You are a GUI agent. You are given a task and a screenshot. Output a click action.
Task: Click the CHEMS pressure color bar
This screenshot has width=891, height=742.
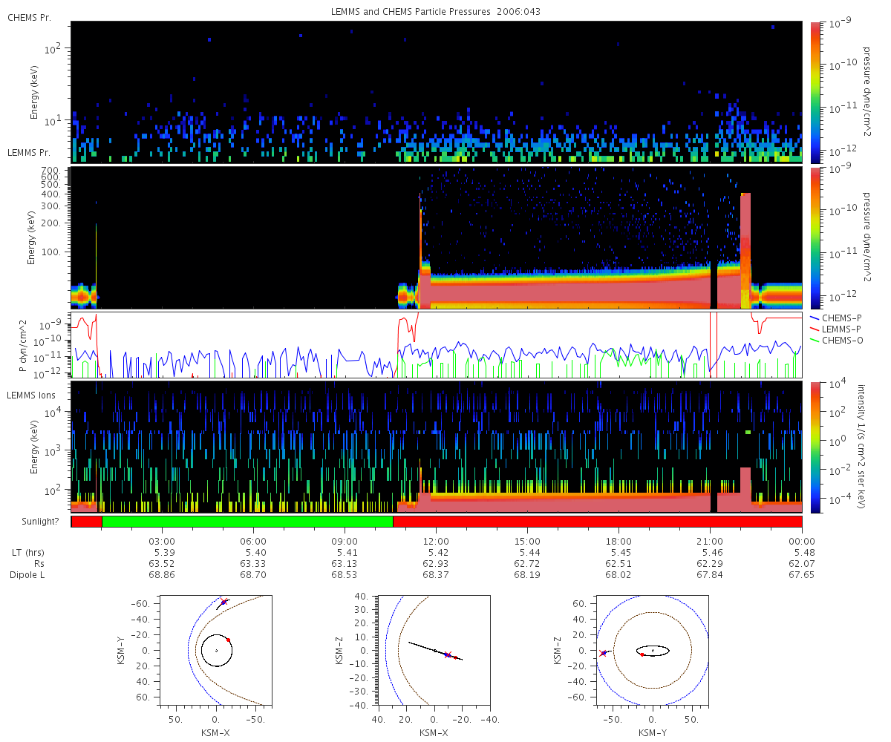tap(815, 91)
